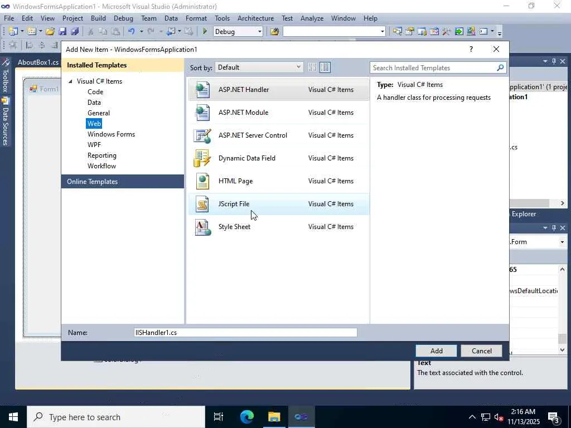Open Microsoft Edge from the taskbar
This screenshot has height=428, width=571.
pos(247,417)
